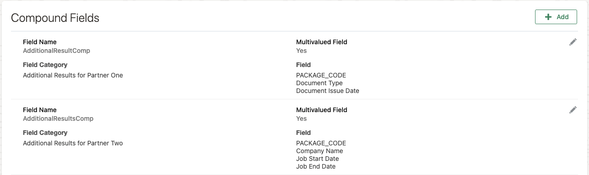This screenshot has width=589, height=175.
Task: Click Document Issue Date field entry
Action: [x=327, y=91]
